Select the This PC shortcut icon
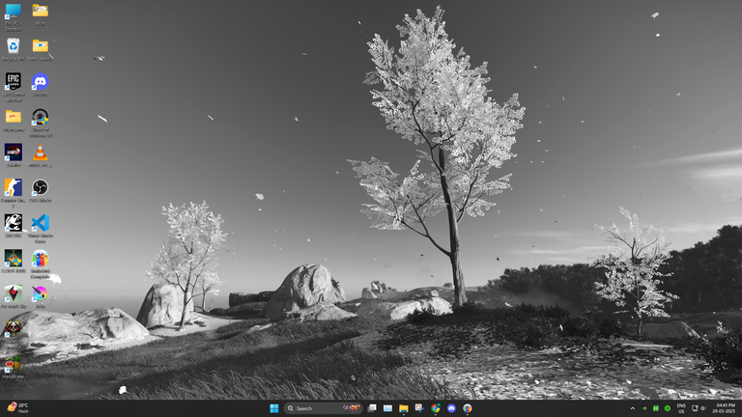This screenshot has width=742, height=417. tap(14, 12)
